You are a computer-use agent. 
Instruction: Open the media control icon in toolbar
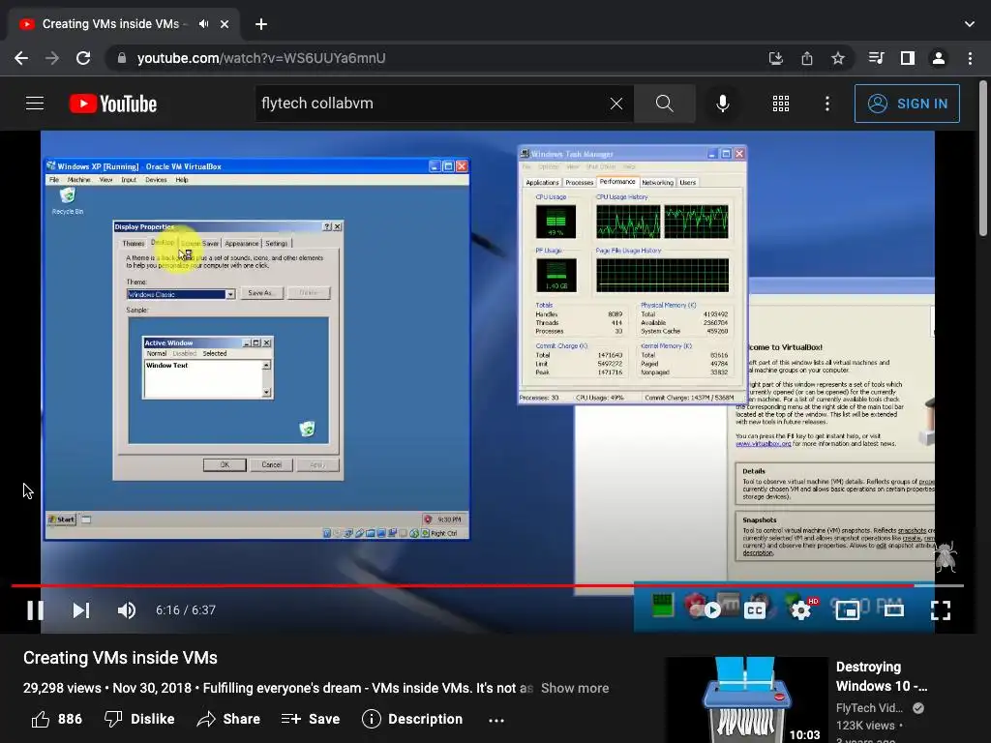[876, 58]
